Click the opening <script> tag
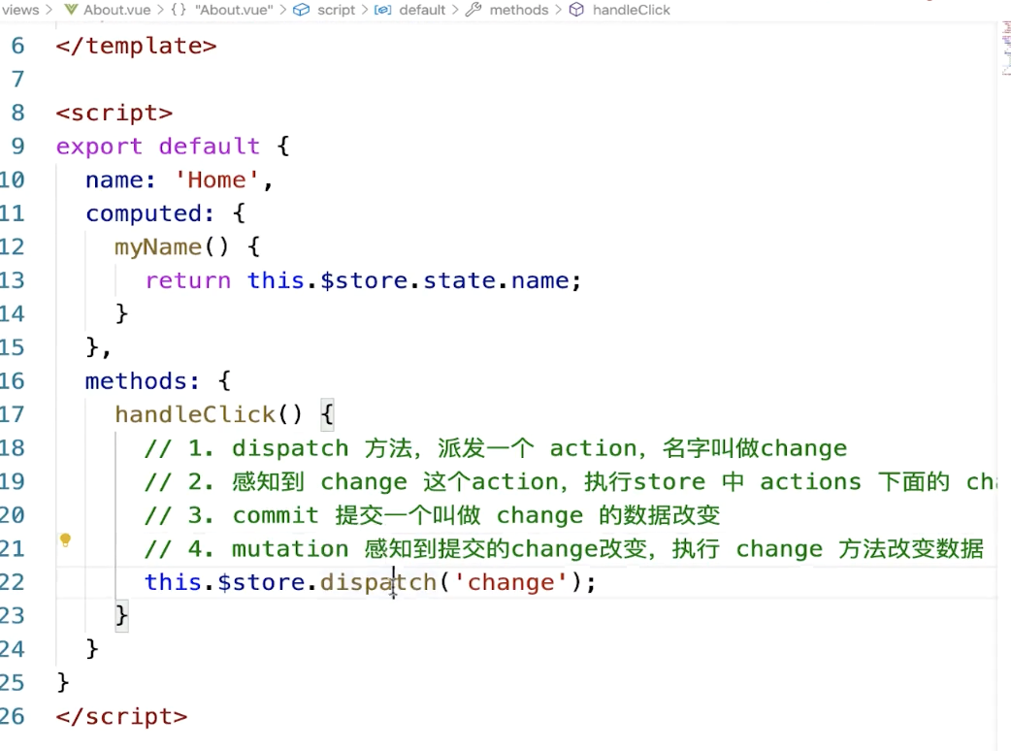The width and height of the screenshot is (1011, 751). (x=114, y=113)
